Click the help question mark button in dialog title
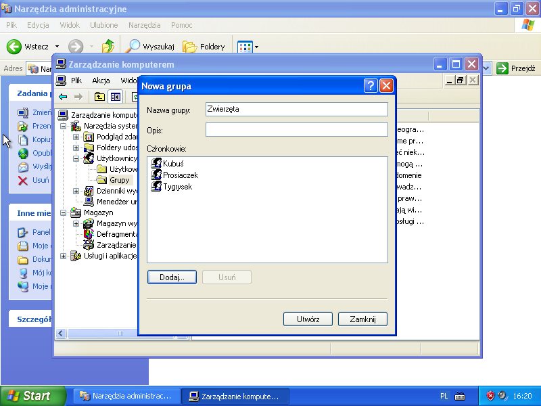541x406 pixels. coord(371,86)
